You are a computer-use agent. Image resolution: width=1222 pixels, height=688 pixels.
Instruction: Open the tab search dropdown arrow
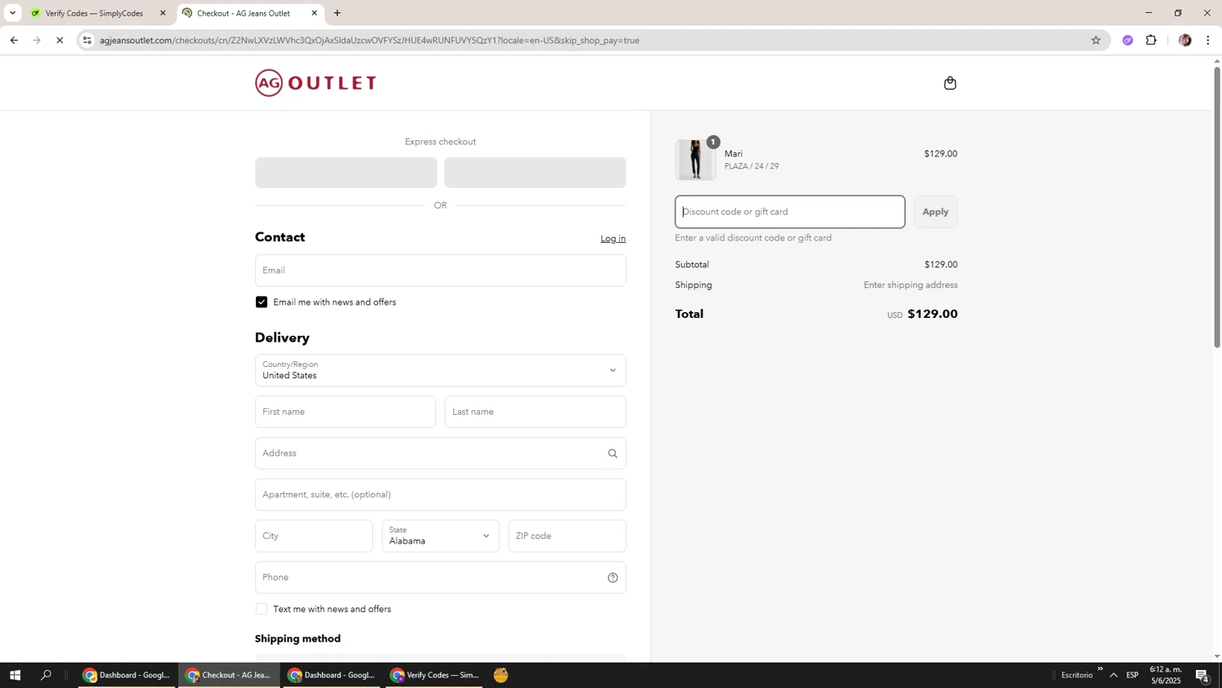pos(12,13)
